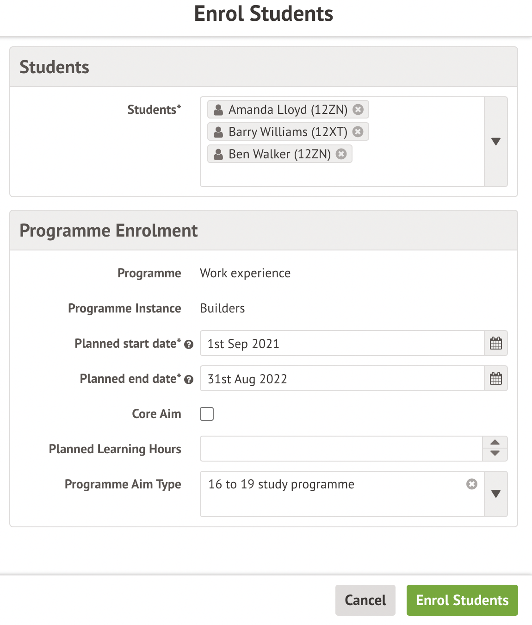This screenshot has height=625, width=532.
Task: Open the Programme Aim Type dropdown
Action: (x=496, y=494)
